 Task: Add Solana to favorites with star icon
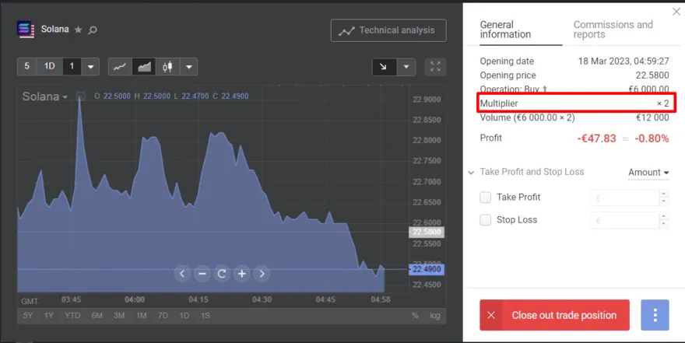(x=78, y=30)
